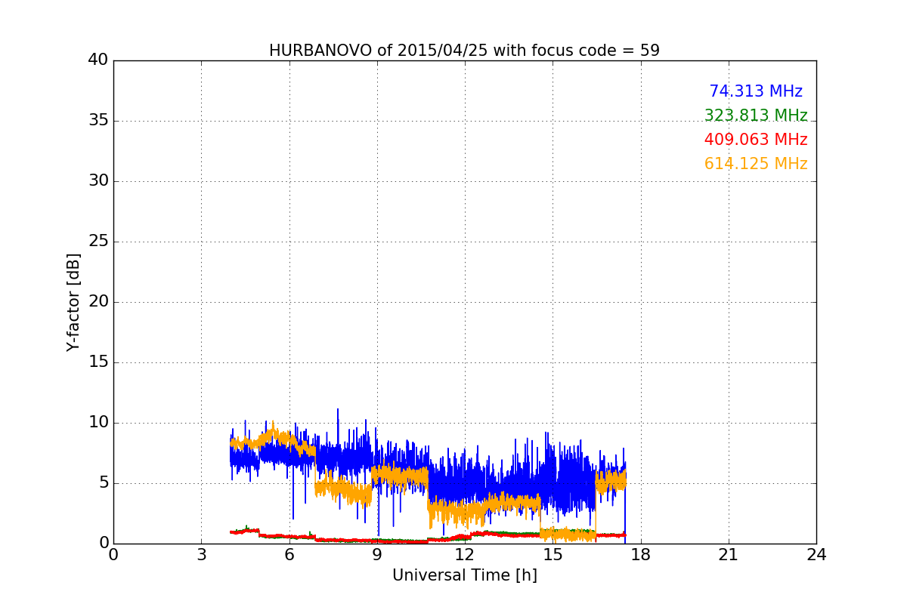Click the Y-factor [dB] axis label
This screenshot has height=604, width=907.
pos(73,302)
